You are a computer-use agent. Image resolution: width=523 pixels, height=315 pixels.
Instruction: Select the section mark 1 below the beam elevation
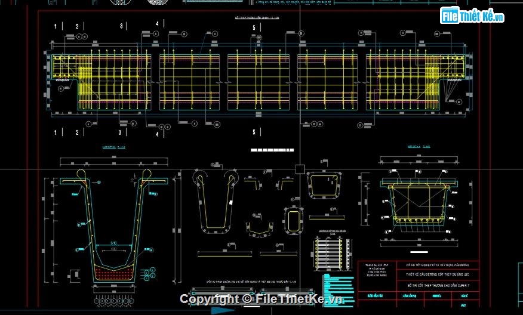(56, 132)
